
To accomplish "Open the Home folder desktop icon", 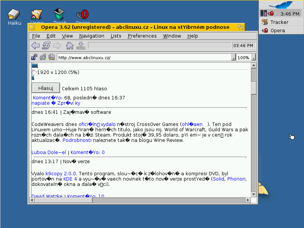I will (x=37, y=15).
